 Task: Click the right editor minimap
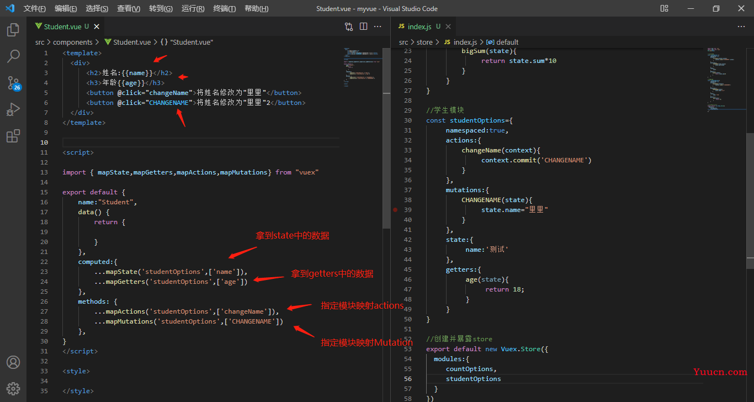(726, 80)
